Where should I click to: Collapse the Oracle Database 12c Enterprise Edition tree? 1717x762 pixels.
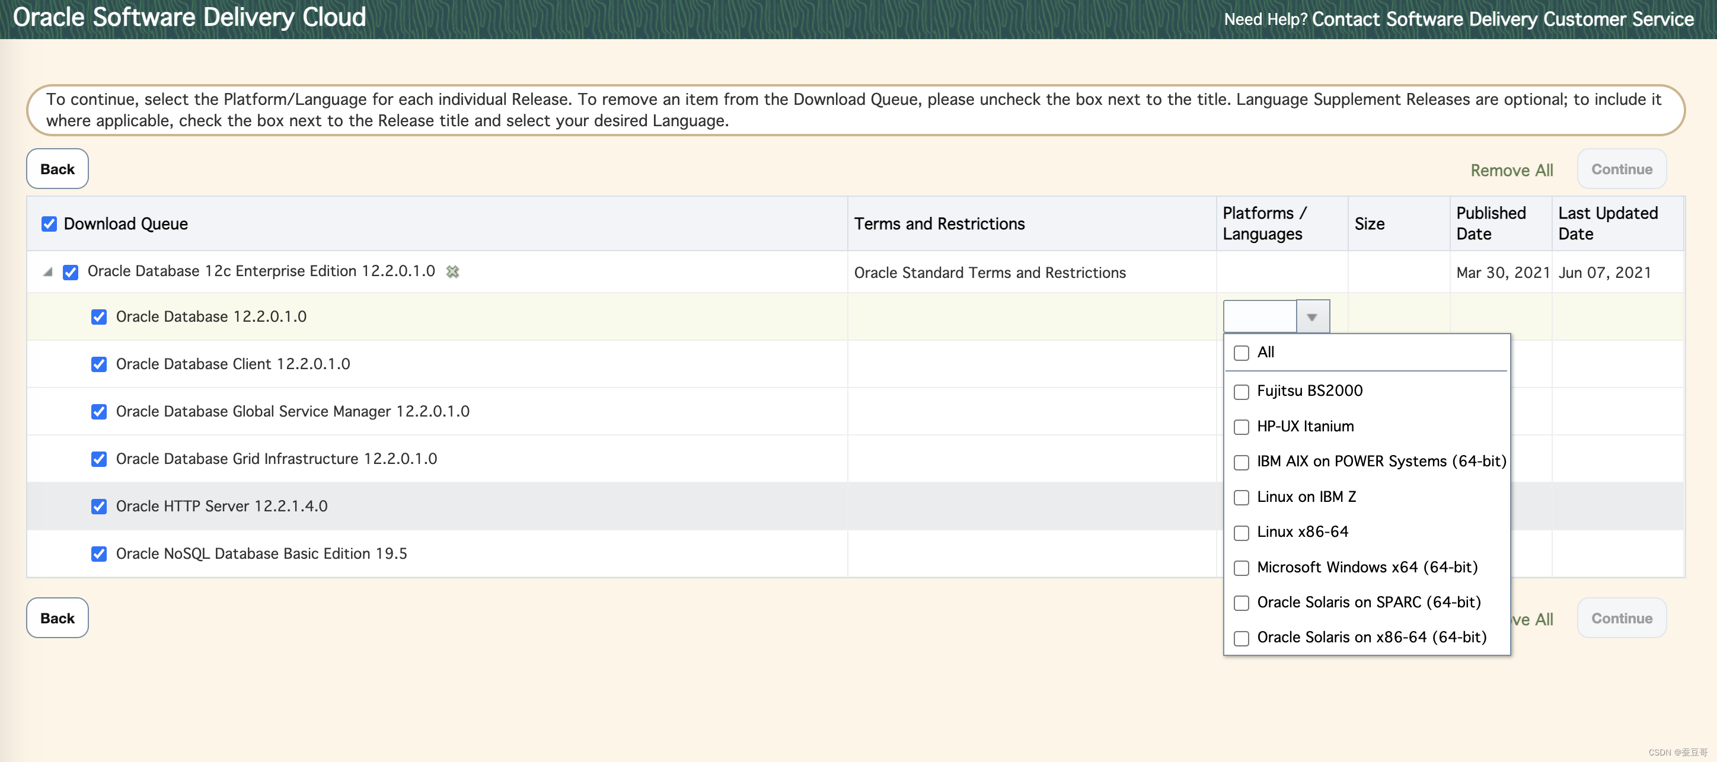pyautogui.click(x=47, y=272)
